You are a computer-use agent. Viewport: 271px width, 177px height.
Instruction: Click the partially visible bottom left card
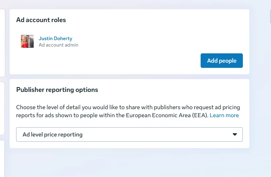click(x=2, y=159)
